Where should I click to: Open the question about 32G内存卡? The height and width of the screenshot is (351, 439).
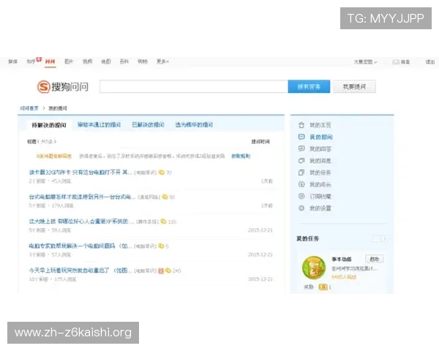click(80, 172)
